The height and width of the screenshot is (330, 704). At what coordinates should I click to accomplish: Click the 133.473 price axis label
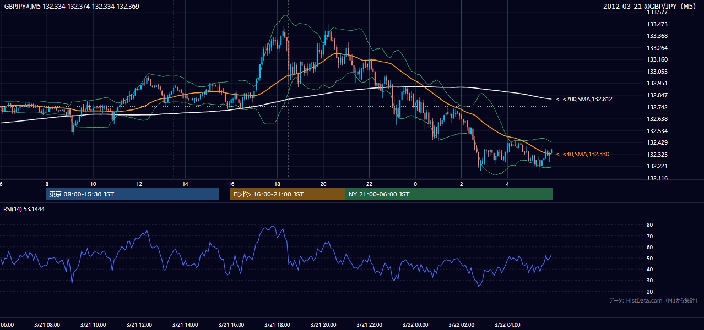point(657,24)
